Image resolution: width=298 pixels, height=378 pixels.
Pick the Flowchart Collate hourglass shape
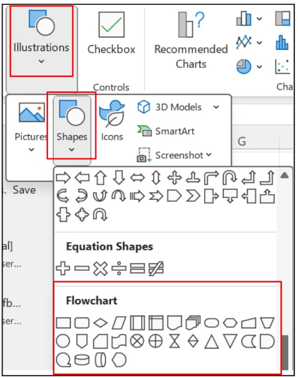click(x=174, y=341)
